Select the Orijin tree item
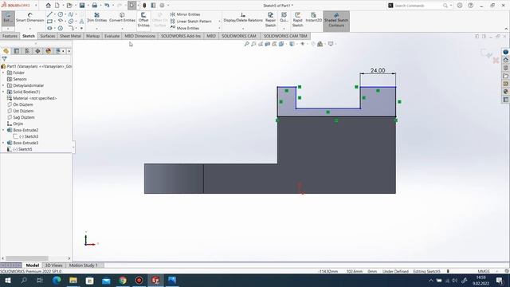Image resolution: width=510 pixels, height=287 pixels. 15,124
